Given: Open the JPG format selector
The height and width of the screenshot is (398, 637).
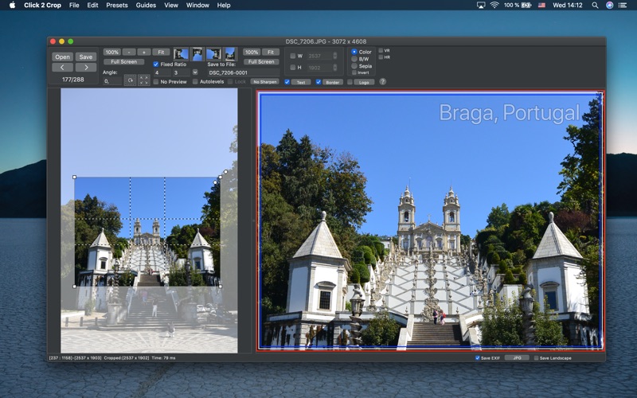Looking at the screenshot, I should pyautogui.click(x=517, y=357).
